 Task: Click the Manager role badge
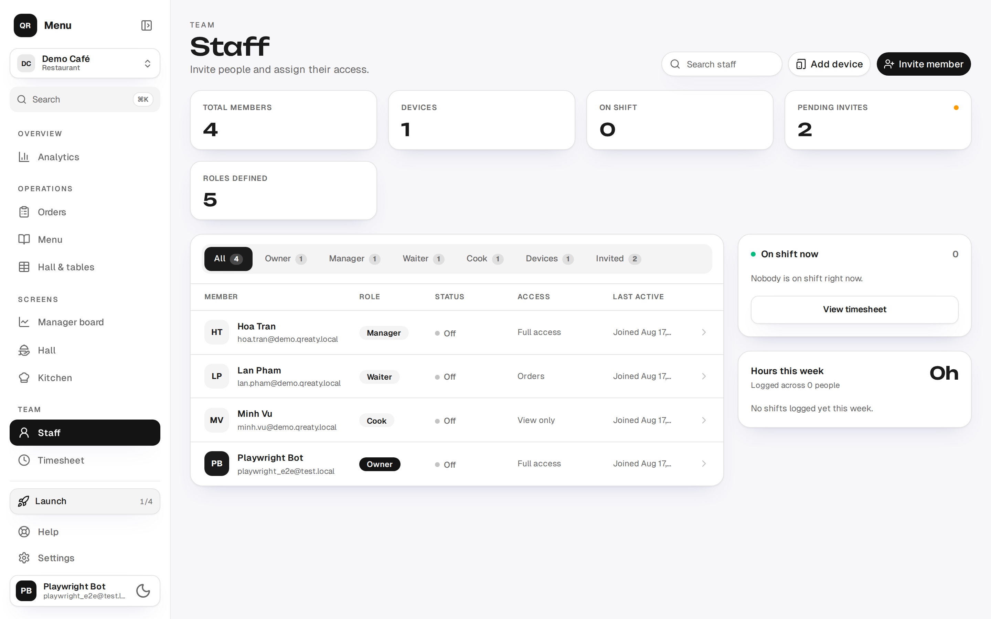(383, 333)
